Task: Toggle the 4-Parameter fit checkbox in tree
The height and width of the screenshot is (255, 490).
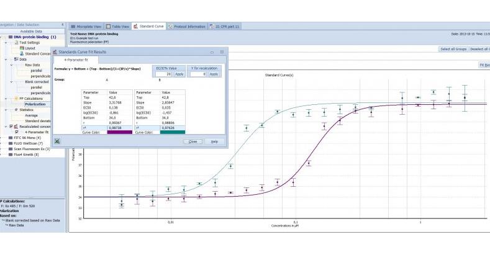Action: tap(17, 132)
